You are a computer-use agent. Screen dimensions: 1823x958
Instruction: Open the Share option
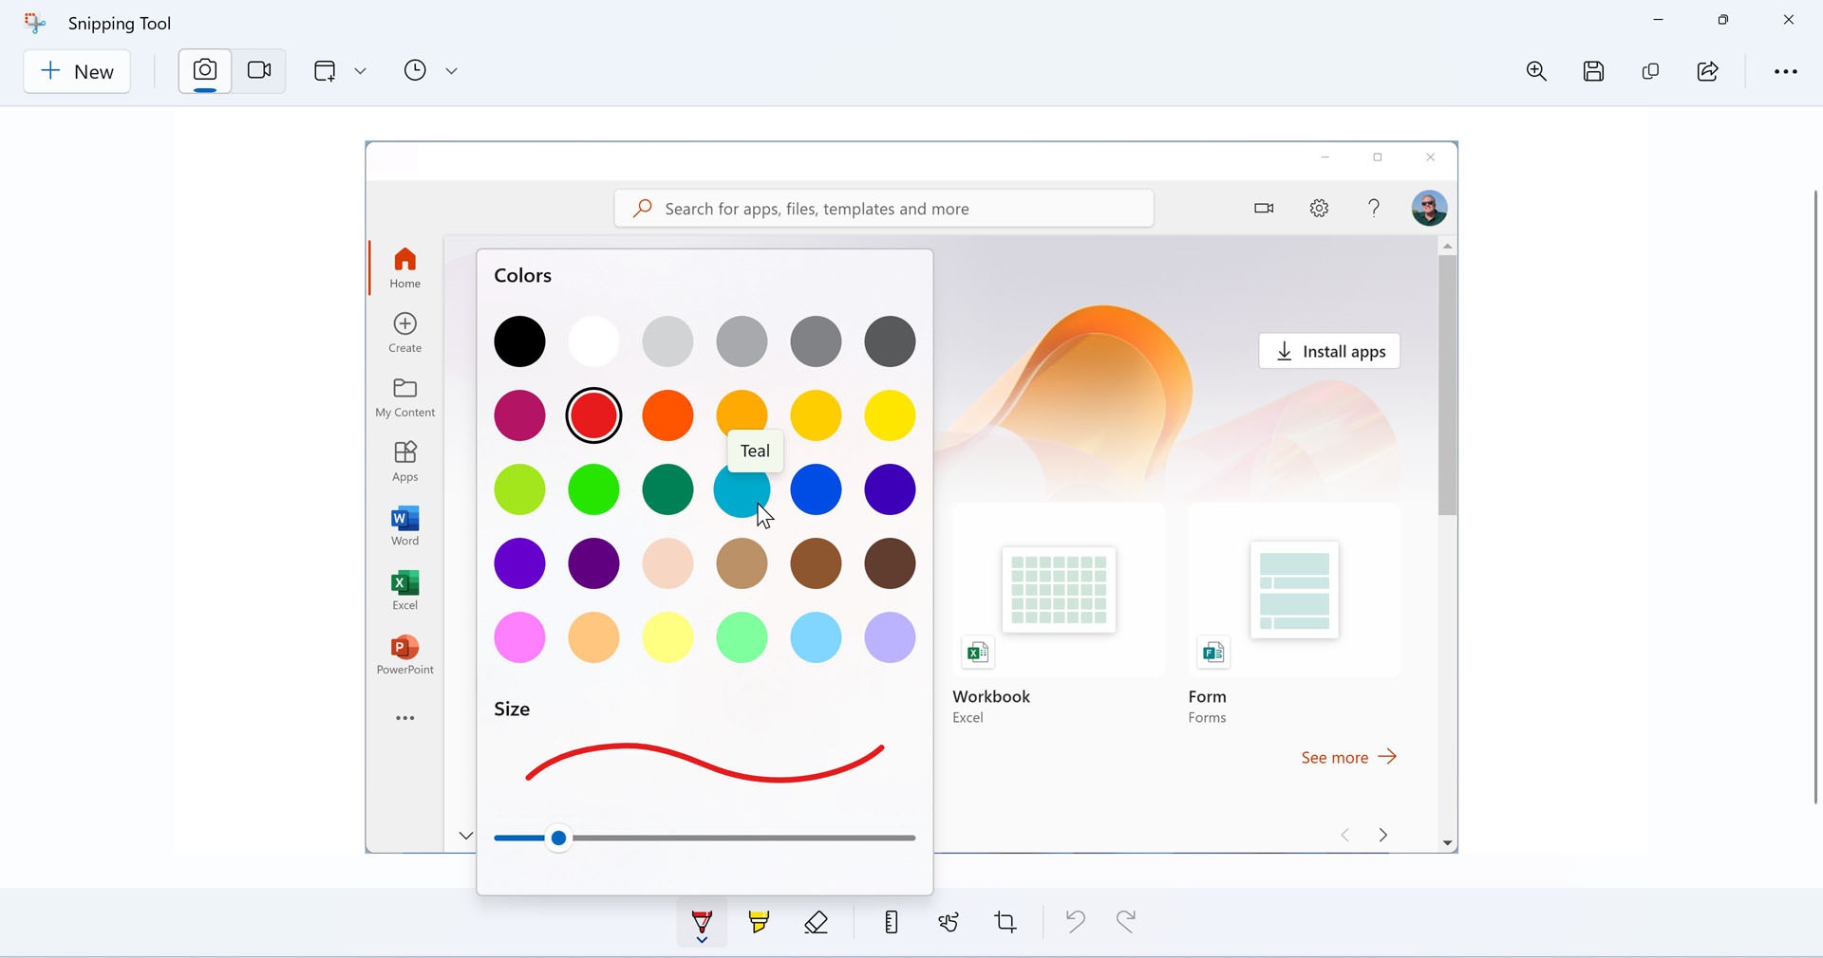(1708, 72)
